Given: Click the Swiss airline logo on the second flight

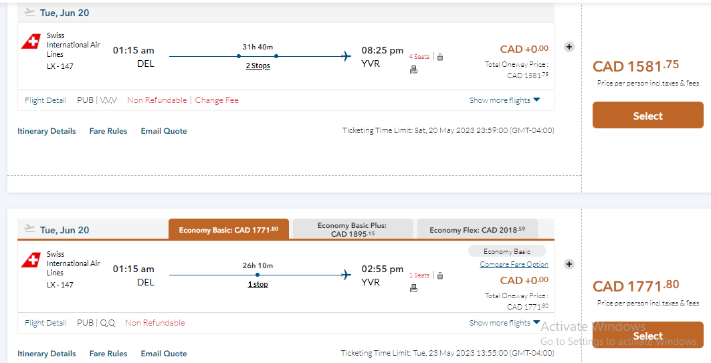Looking at the screenshot, I should click(x=31, y=260).
